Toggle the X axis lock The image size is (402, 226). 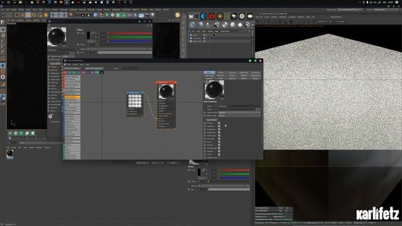click(53, 15)
